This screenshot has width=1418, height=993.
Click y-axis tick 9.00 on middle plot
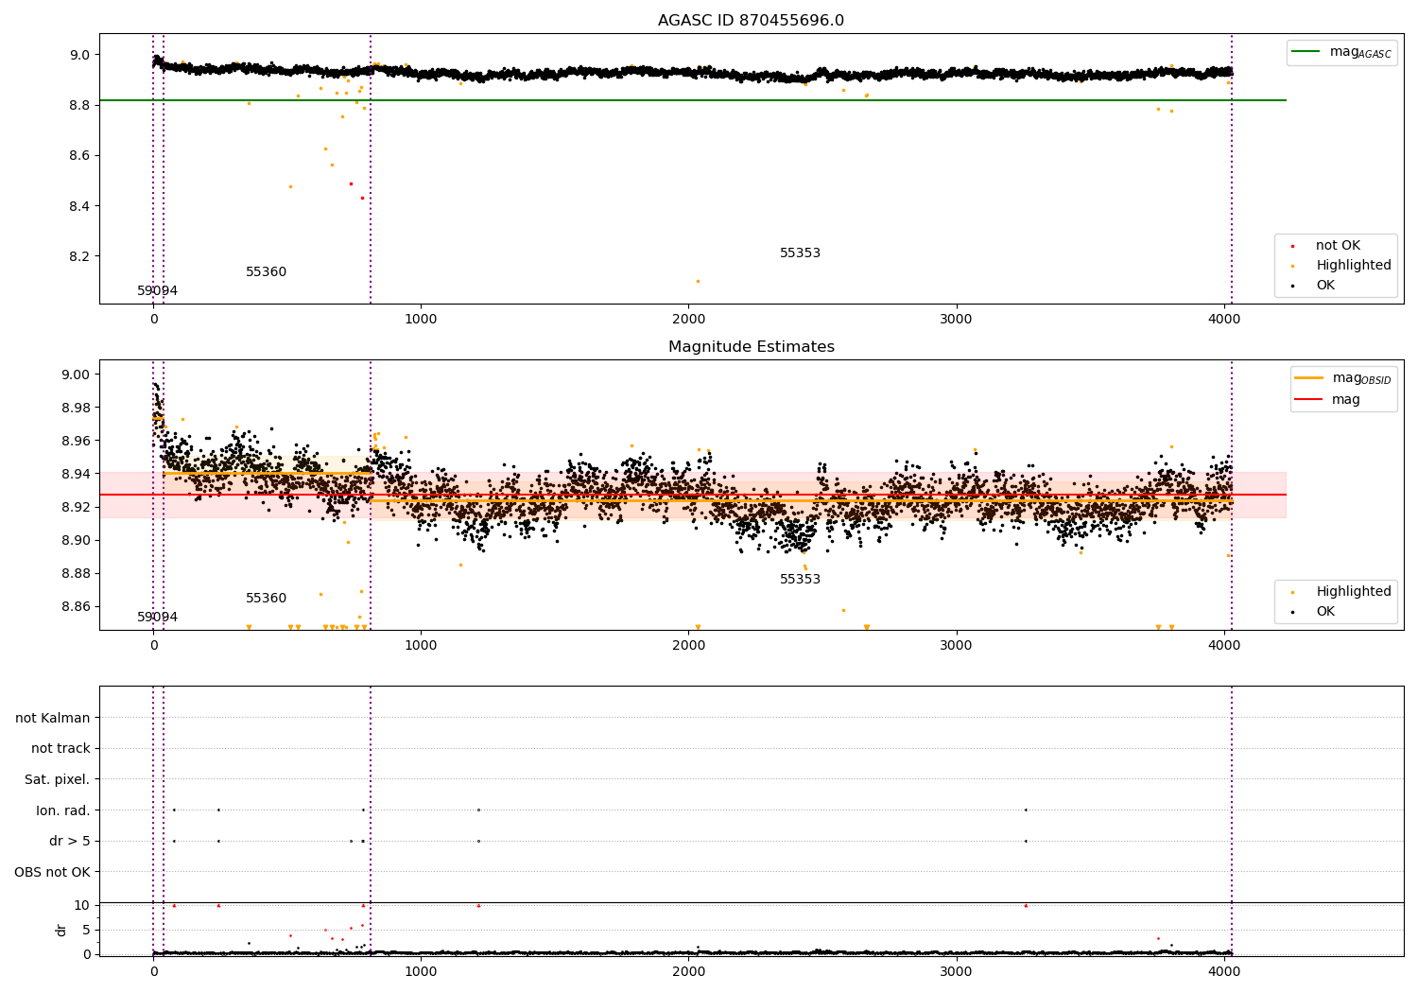coord(77,375)
